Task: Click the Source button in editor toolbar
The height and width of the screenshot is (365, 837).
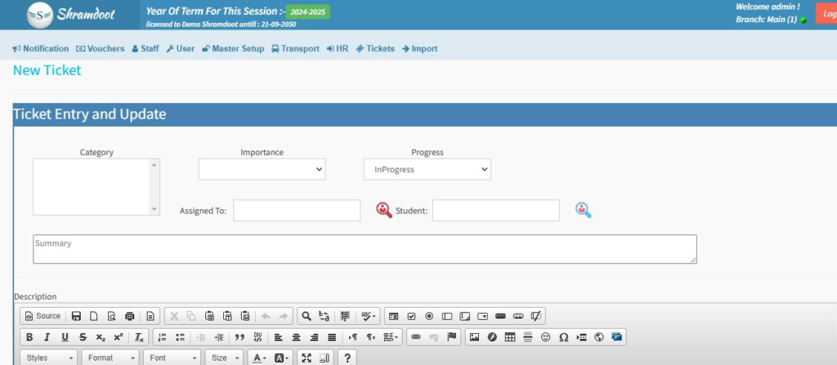Action: tap(43, 316)
